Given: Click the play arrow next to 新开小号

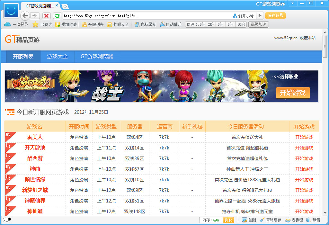Looking at the screenshot, I should 260,15.
